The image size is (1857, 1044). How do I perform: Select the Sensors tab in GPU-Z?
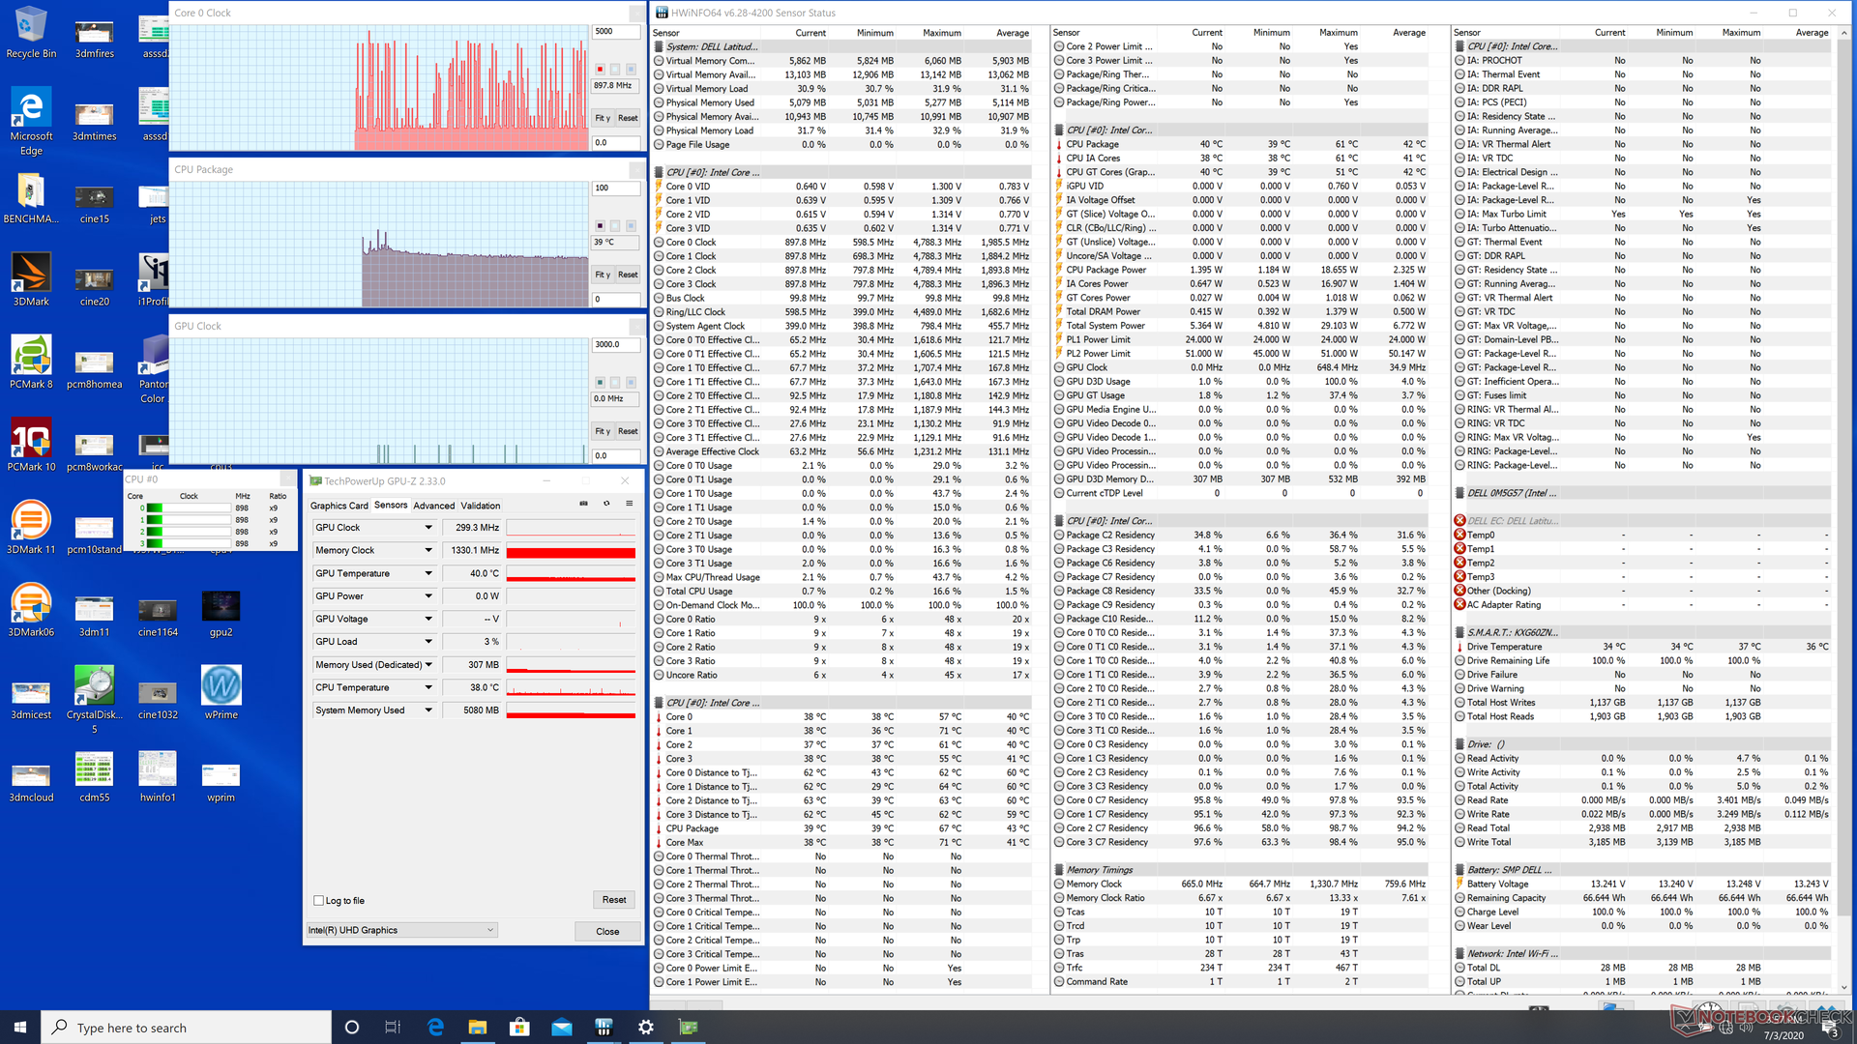pyautogui.click(x=391, y=505)
